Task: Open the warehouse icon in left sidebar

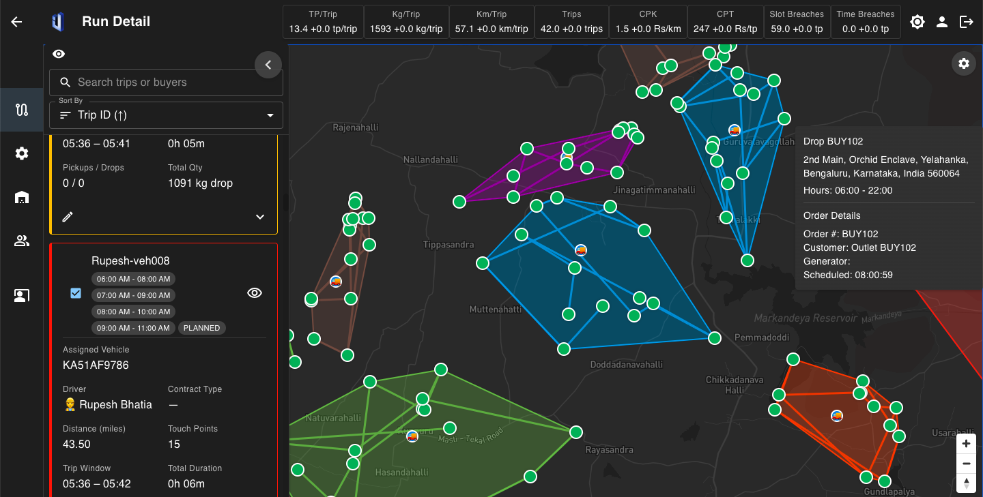Action: point(22,197)
